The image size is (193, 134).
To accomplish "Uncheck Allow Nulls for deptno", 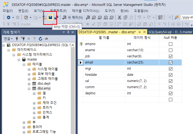I will 170,93.
